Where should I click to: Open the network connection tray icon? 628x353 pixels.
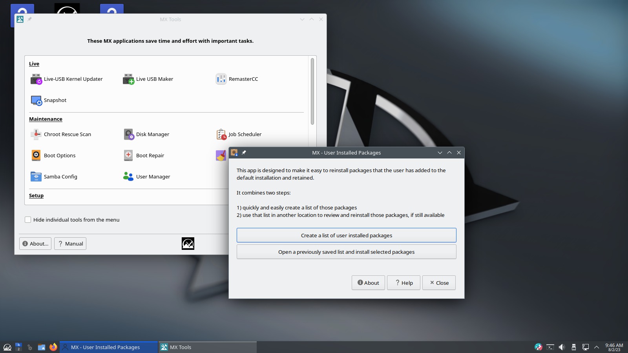[x=586, y=347]
